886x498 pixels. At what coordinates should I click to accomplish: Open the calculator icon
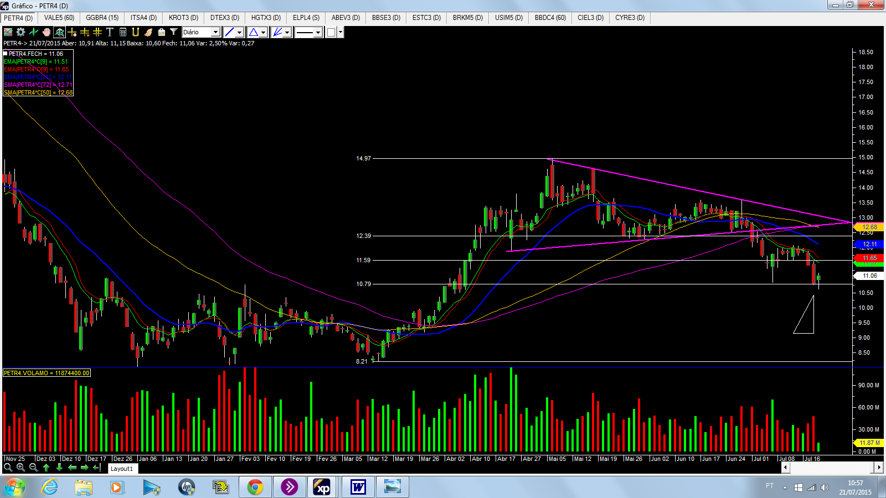point(123,32)
